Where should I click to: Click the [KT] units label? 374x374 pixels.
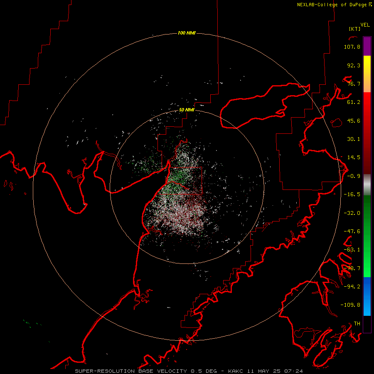click(x=354, y=29)
